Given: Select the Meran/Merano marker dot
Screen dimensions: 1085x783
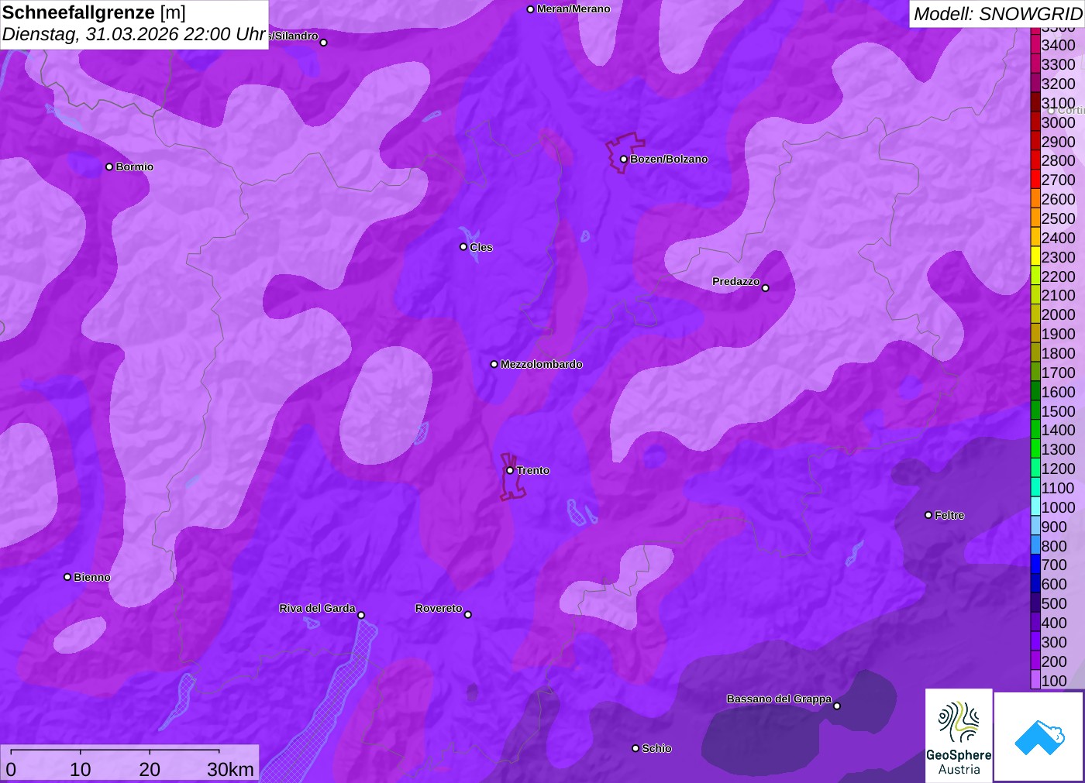Looking at the screenshot, I should point(530,9).
